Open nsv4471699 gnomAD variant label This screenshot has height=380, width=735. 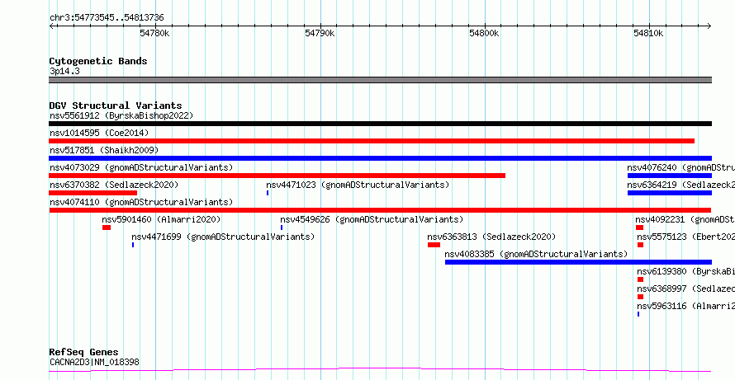point(223,237)
